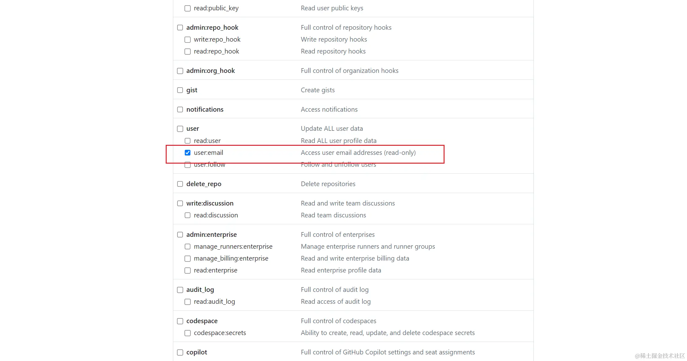Uncheck the user:email scope
The height and width of the screenshot is (361, 687).
pyautogui.click(x=187, y=153)
